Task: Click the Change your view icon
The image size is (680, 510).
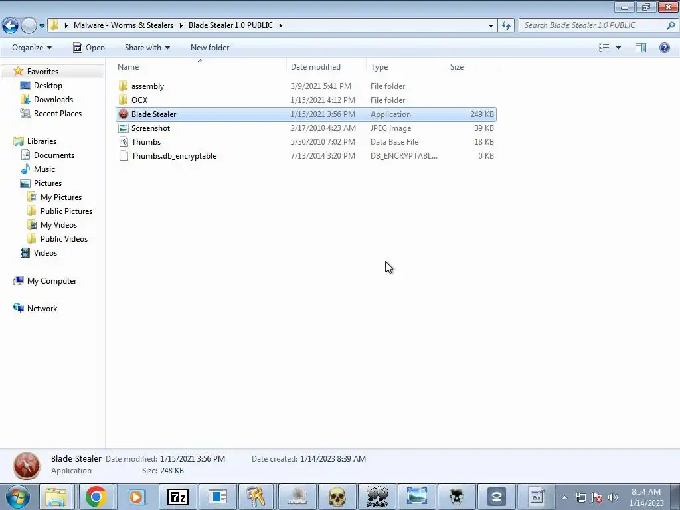Action: point(604,48)
